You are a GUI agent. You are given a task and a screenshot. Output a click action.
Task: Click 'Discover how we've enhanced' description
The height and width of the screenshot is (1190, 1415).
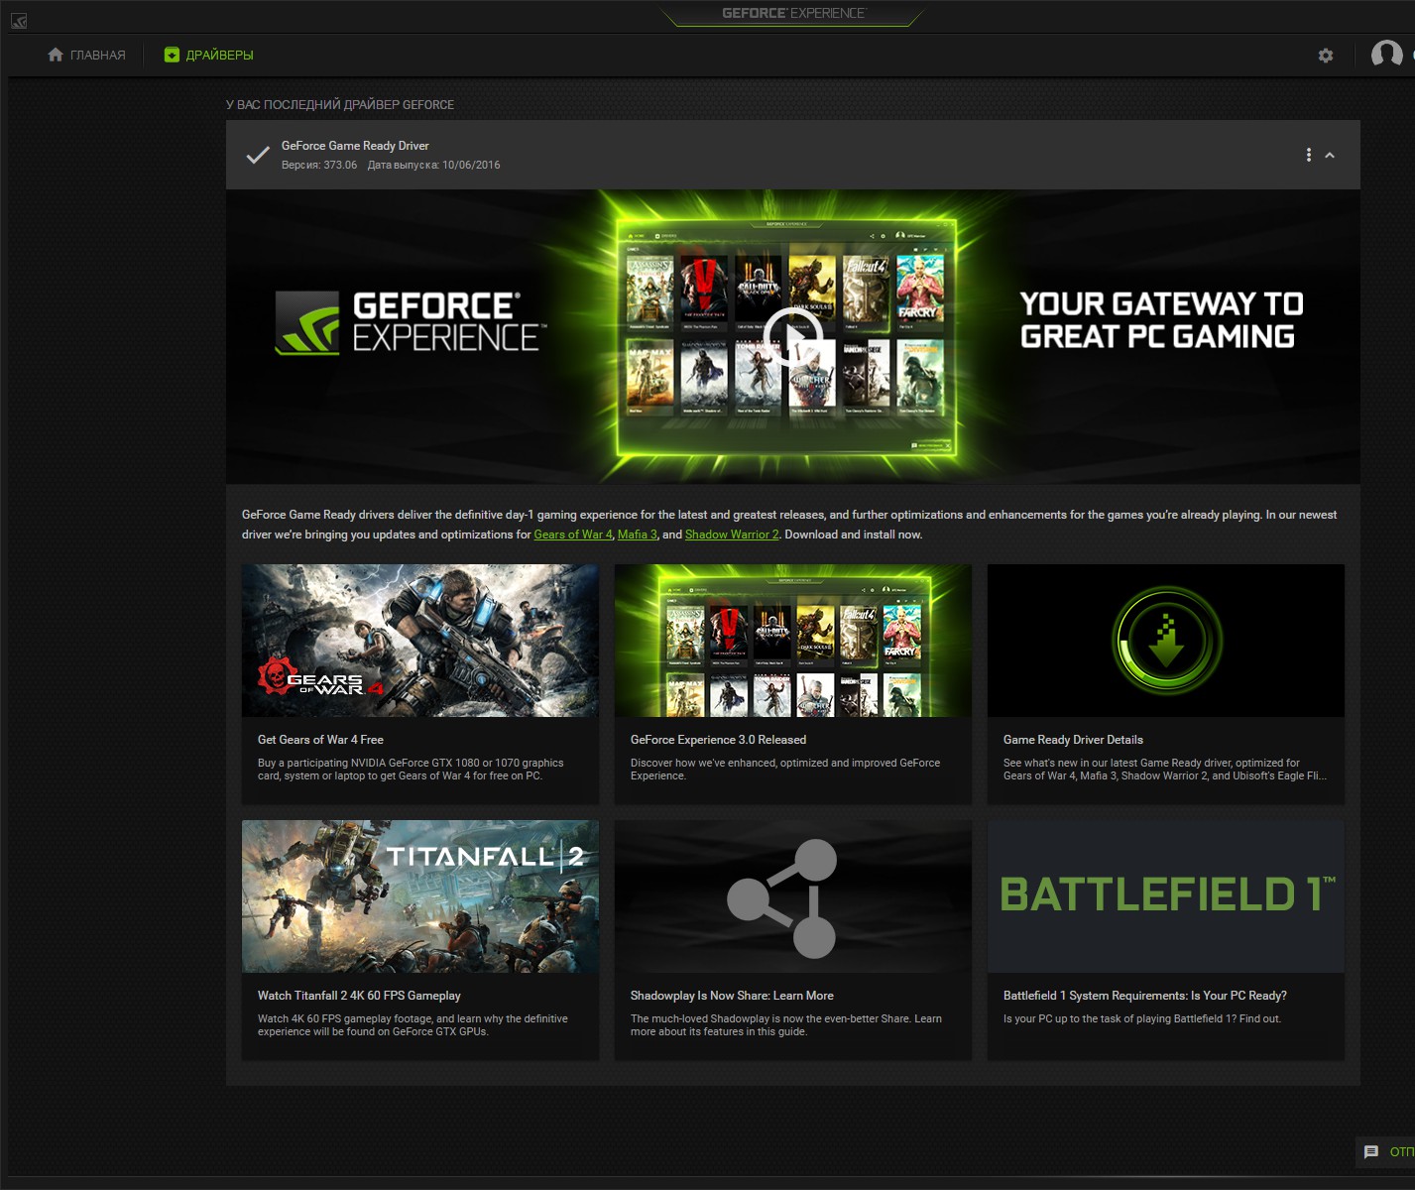click(x=785, y=770)
